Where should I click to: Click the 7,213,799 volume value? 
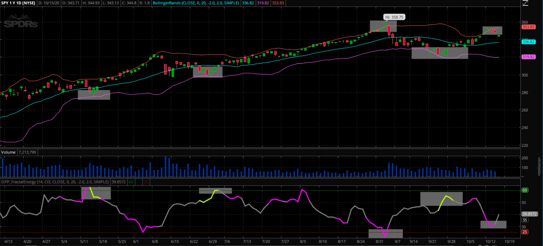coord(27,152)
